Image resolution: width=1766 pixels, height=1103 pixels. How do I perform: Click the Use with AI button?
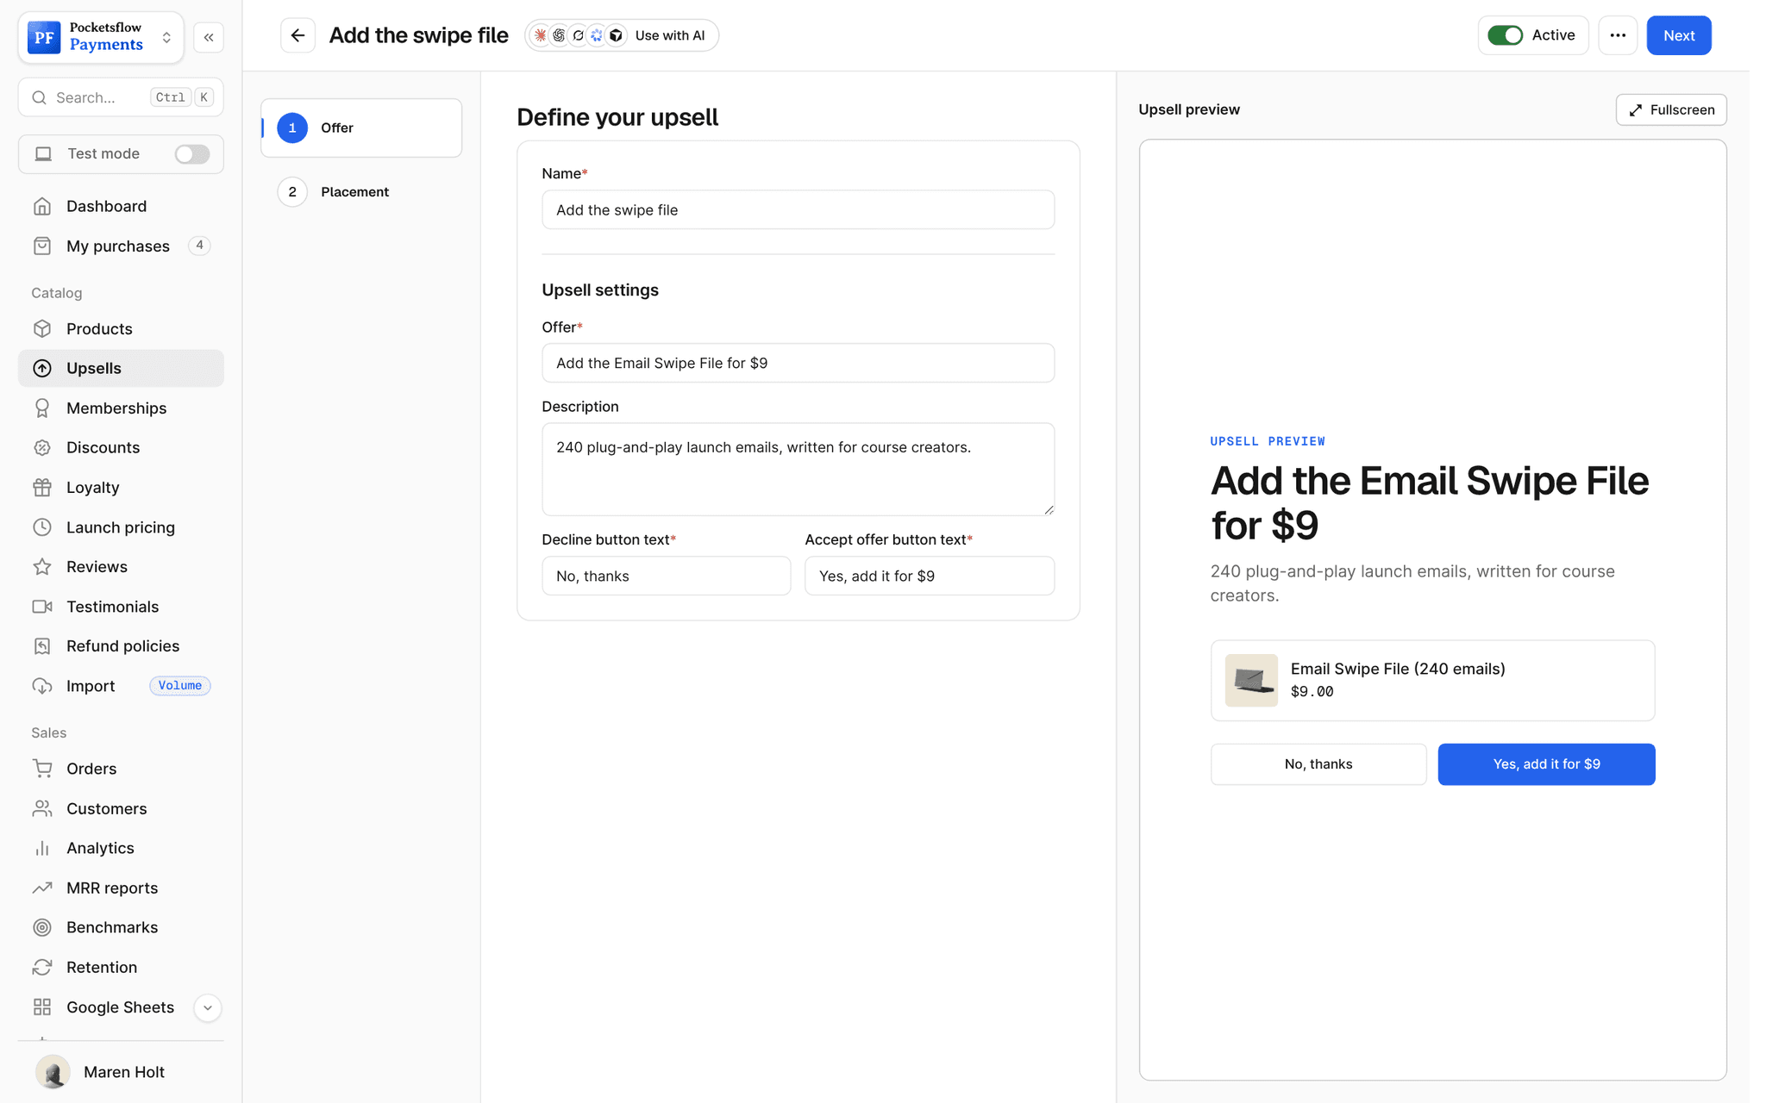click(x=622, y=35)
